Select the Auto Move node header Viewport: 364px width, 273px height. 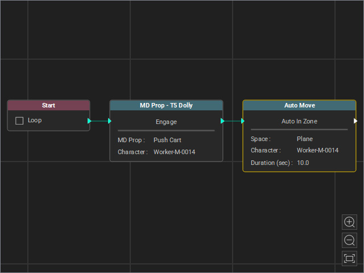[300, 105]
